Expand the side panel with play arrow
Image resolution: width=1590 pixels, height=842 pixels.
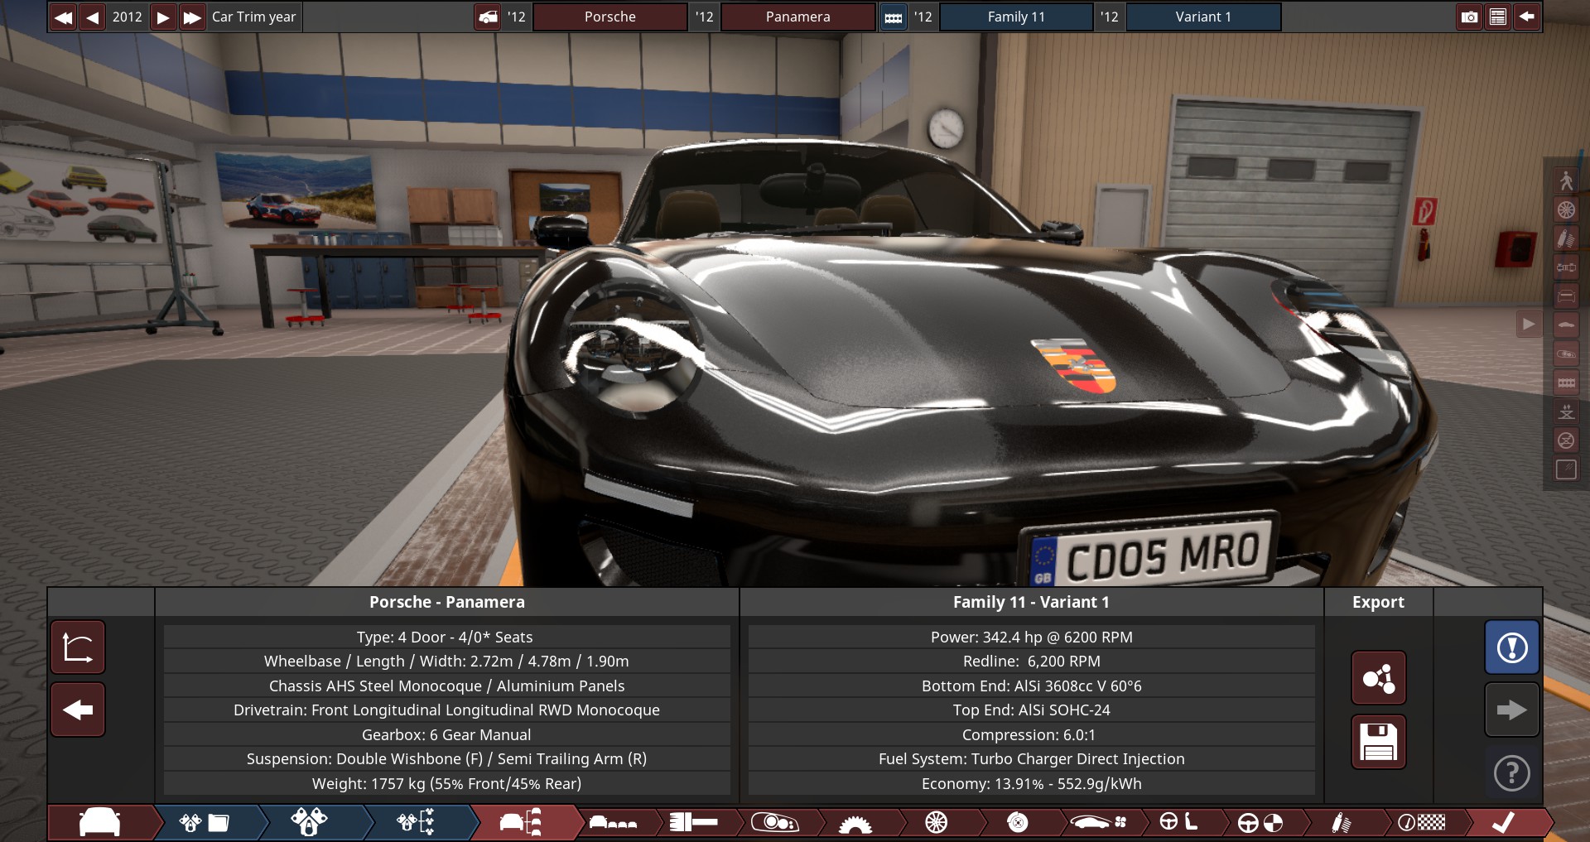click(1529, 324)
